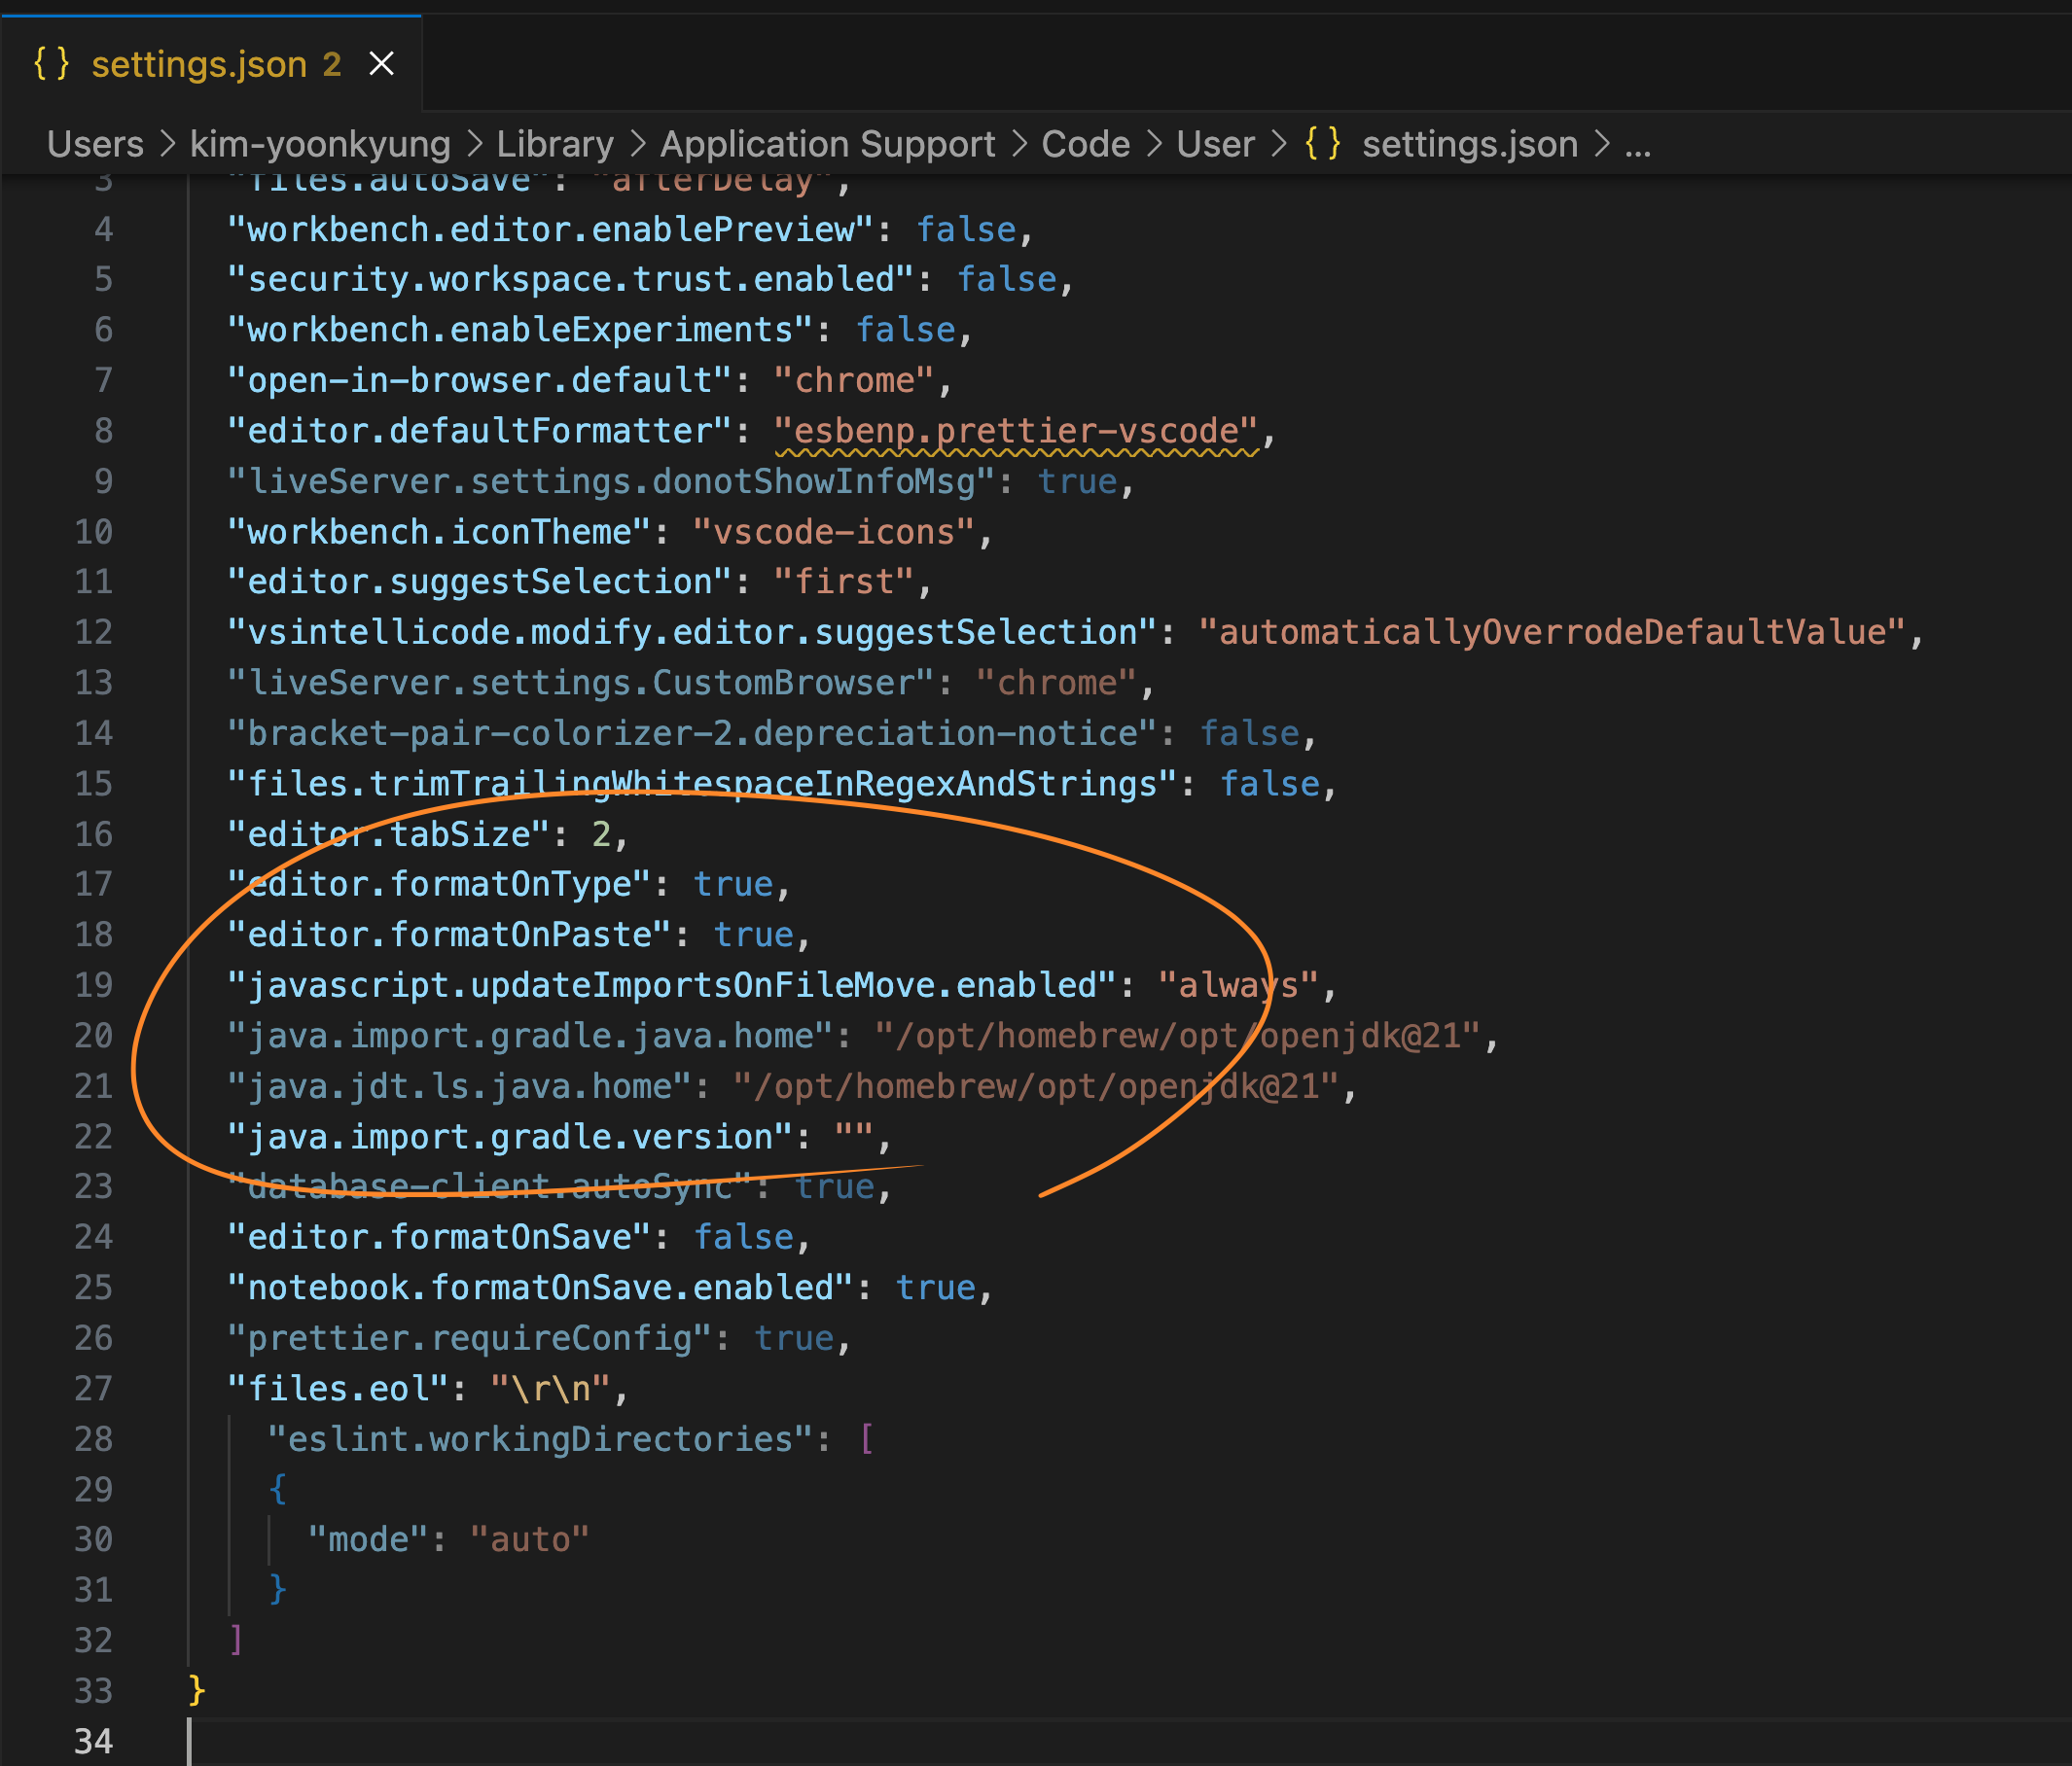
Task: Place cursor on "vsintellicode.modify.editor.suggestSelection" key
Action: tap(693, 633)
